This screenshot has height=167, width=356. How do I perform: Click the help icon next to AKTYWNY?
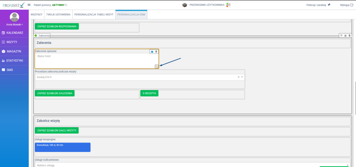tap(66, 5)
